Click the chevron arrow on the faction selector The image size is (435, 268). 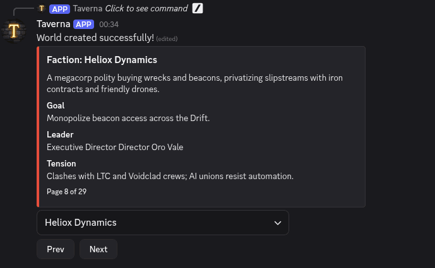coord(278,223)
